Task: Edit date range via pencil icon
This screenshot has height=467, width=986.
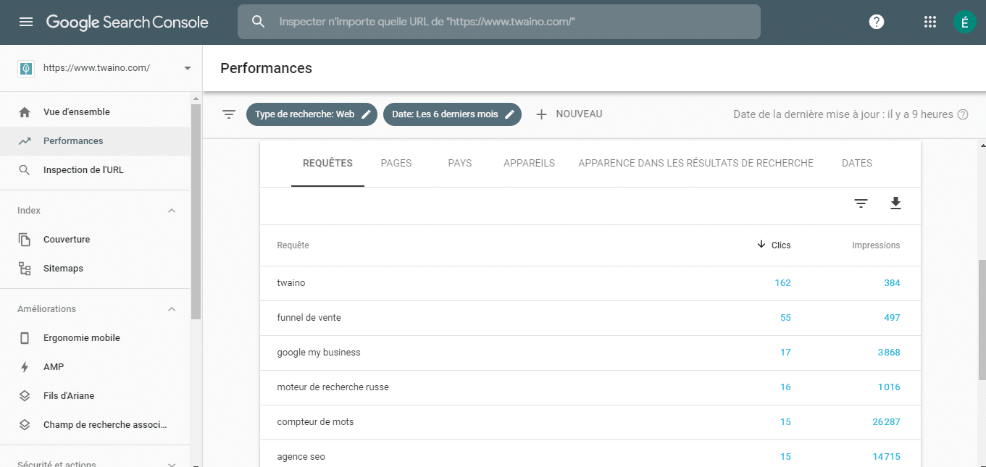Action: (509, 114)
